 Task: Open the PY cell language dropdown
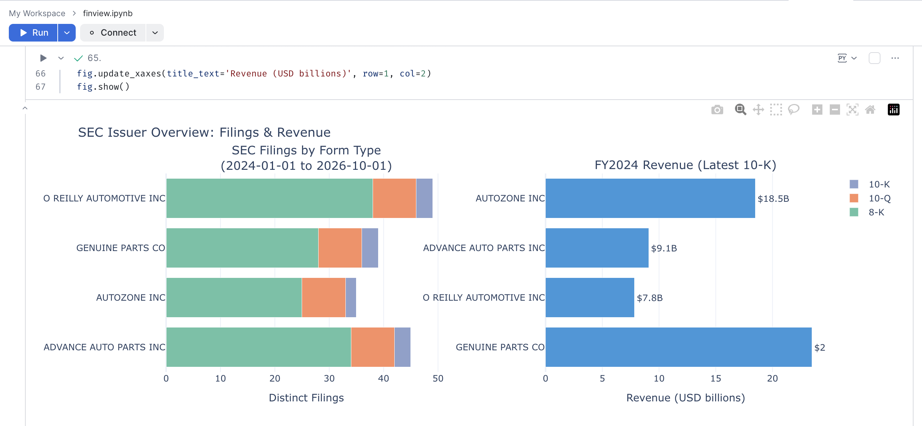847,58
